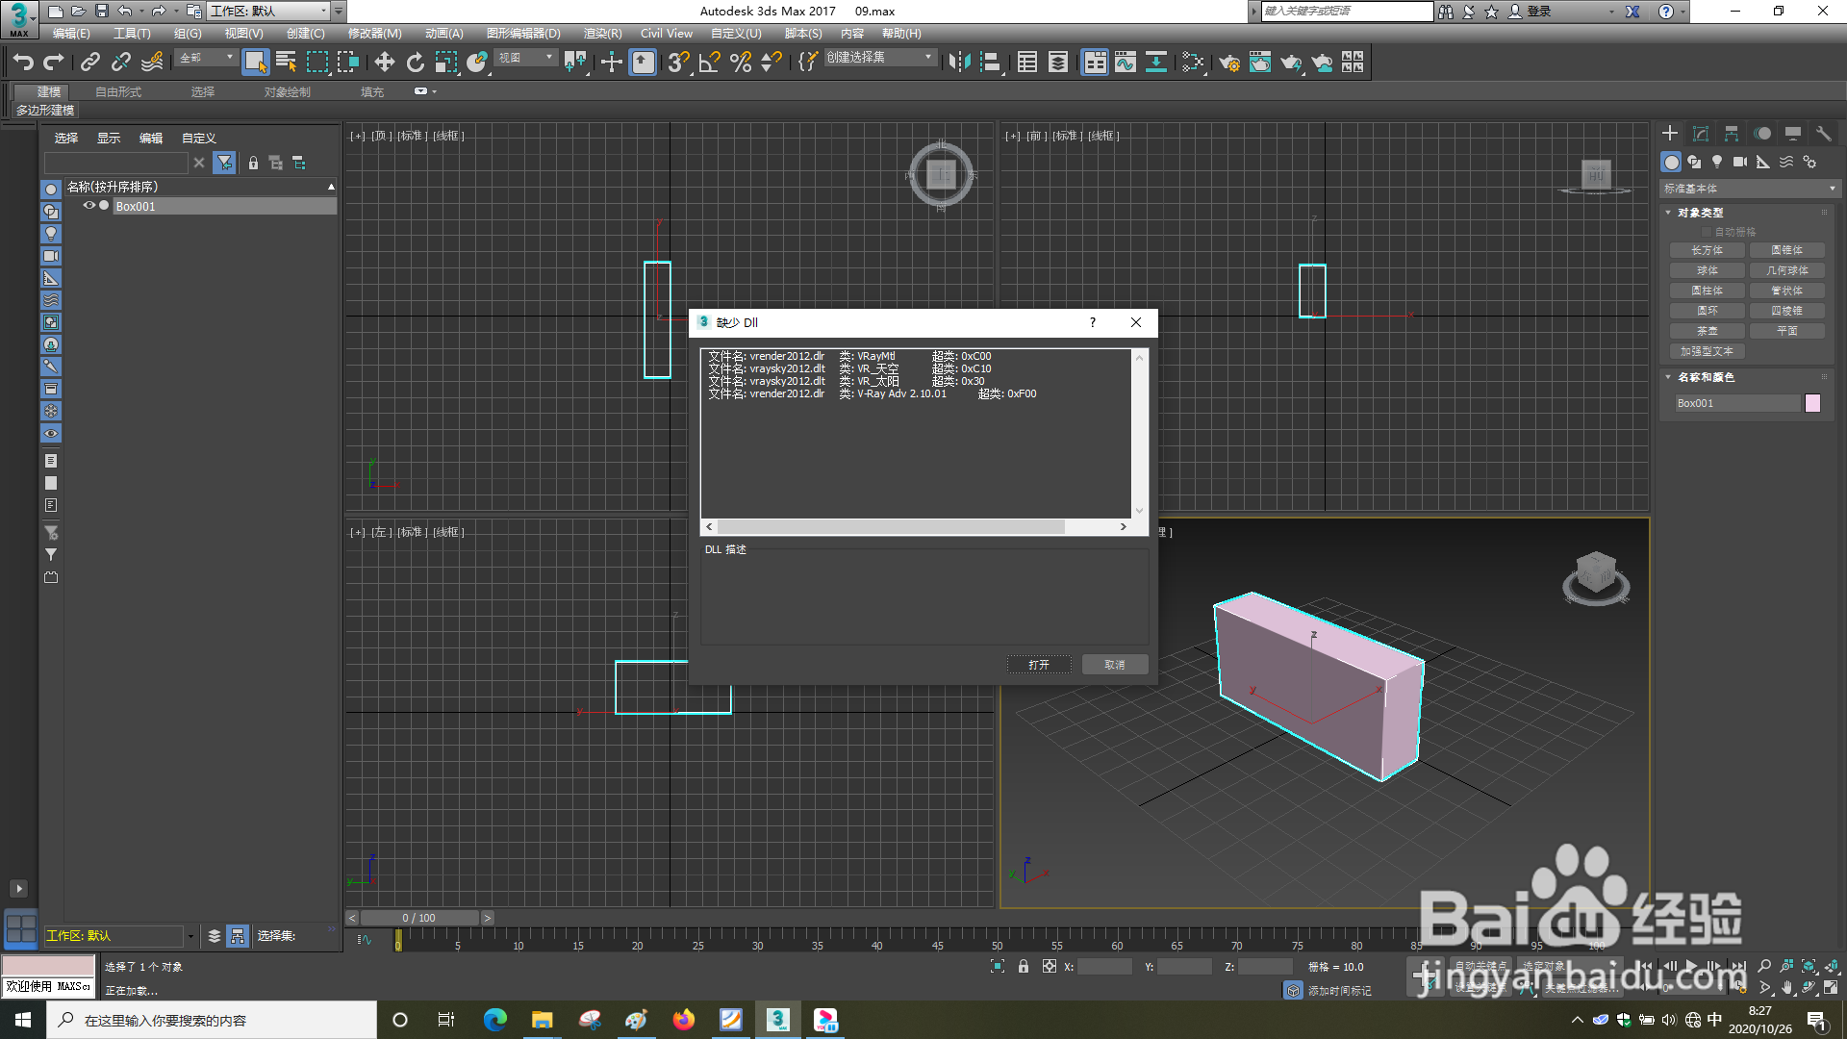Enable the 自动栅格 checkbox
The image size is (1847, 1039).
click(x=1708, y=231)
